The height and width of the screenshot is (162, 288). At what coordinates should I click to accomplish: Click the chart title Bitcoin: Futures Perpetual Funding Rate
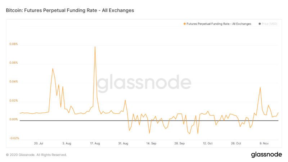point(70,10)
